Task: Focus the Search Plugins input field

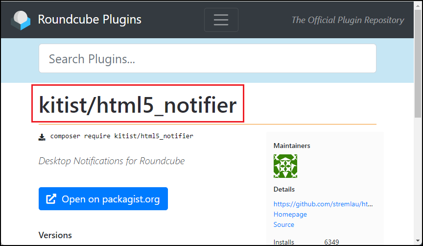Action: coord(208,58)
